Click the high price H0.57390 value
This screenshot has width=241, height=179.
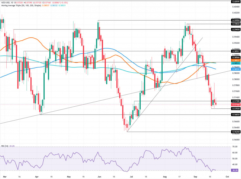[x=28, y=3]
